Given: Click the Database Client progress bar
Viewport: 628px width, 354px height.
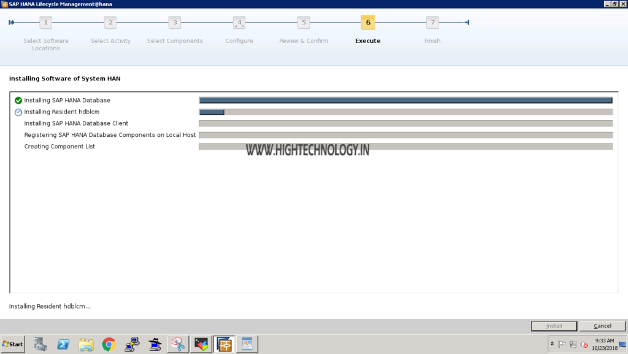Looking at the screenshot, I should (x=406, y=123).
